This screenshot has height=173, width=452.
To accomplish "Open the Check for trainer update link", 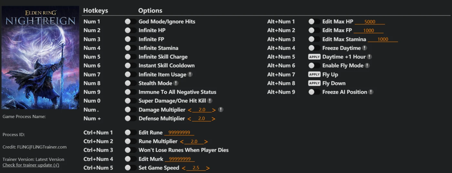I will [x=31, y=165].
